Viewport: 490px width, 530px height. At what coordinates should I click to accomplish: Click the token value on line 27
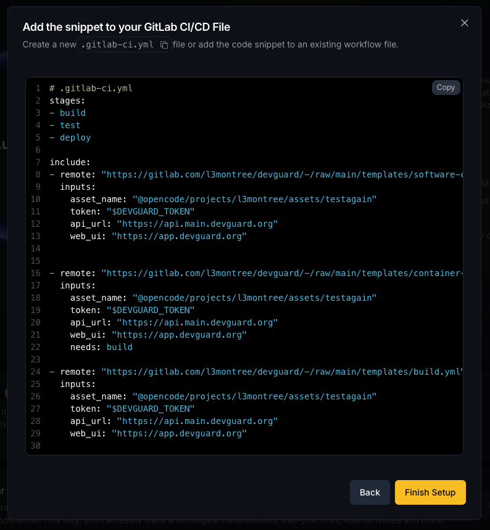point(151,409)
